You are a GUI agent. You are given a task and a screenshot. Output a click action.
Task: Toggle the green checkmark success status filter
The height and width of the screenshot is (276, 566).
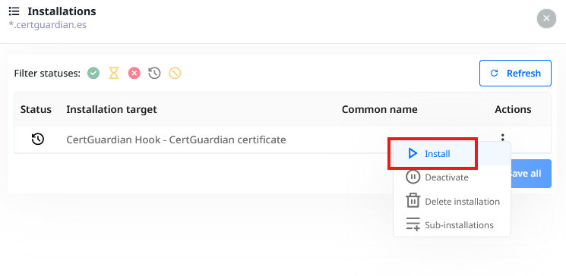click(93, 74)
